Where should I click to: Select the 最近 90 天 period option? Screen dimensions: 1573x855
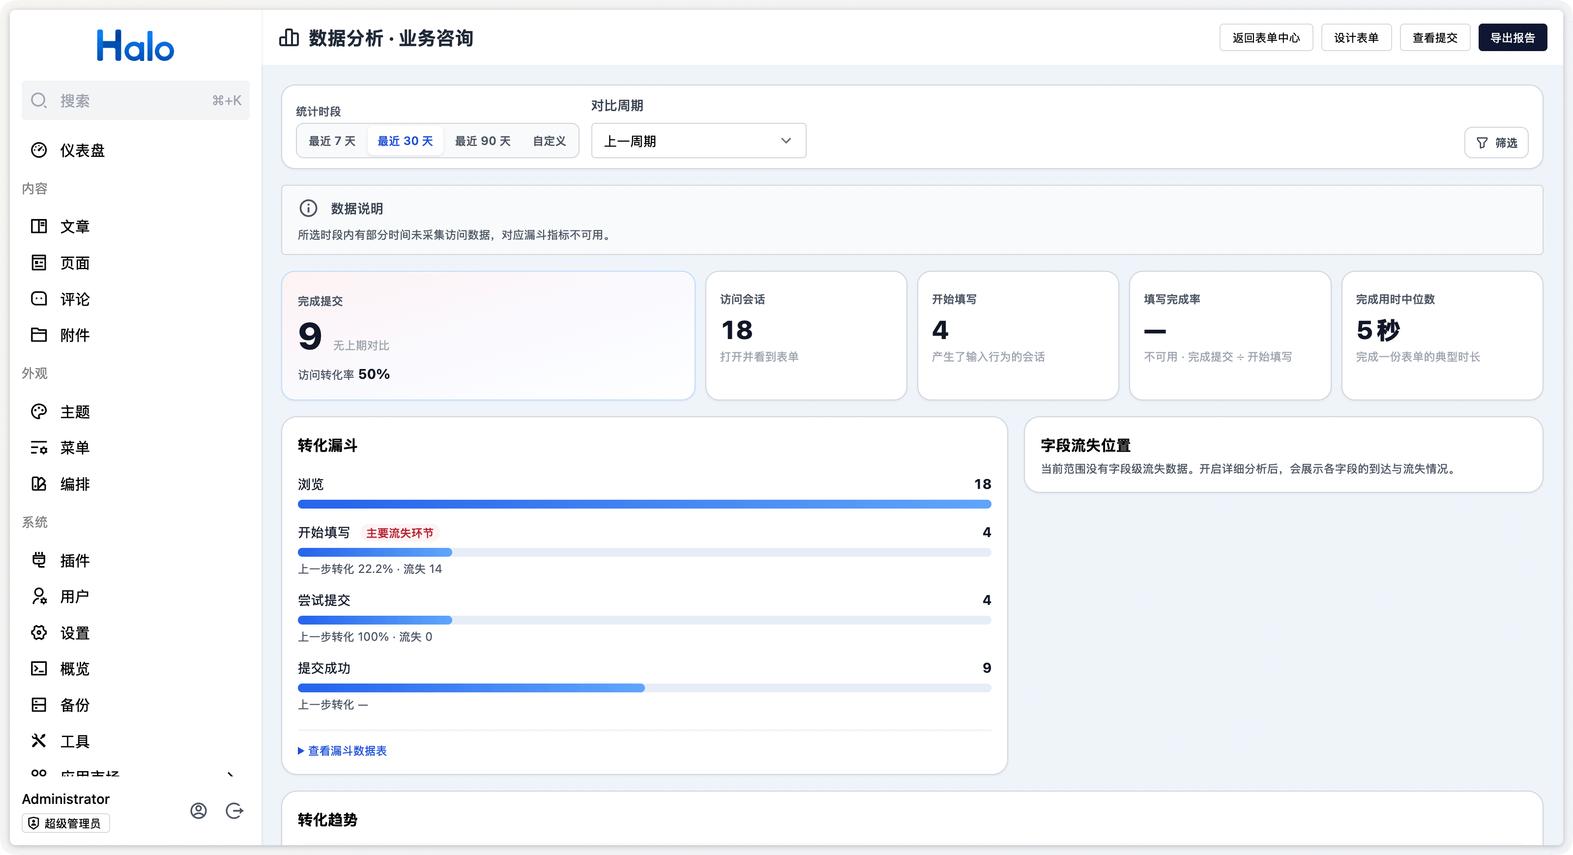click(x=483, y=141)
